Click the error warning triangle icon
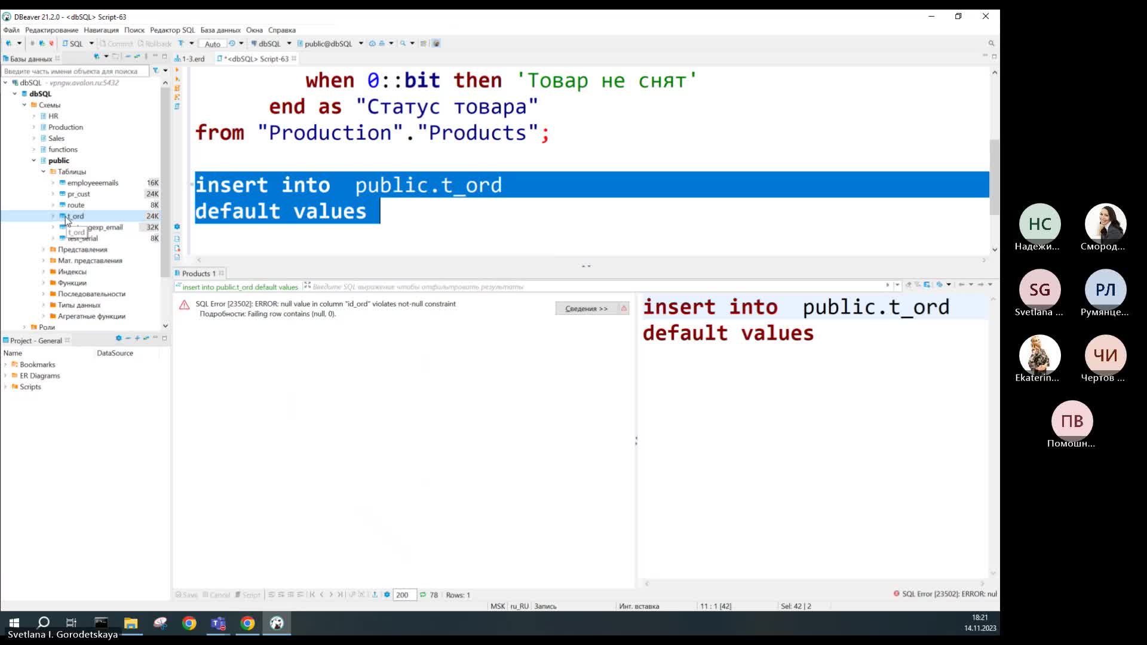 point(184,305)
